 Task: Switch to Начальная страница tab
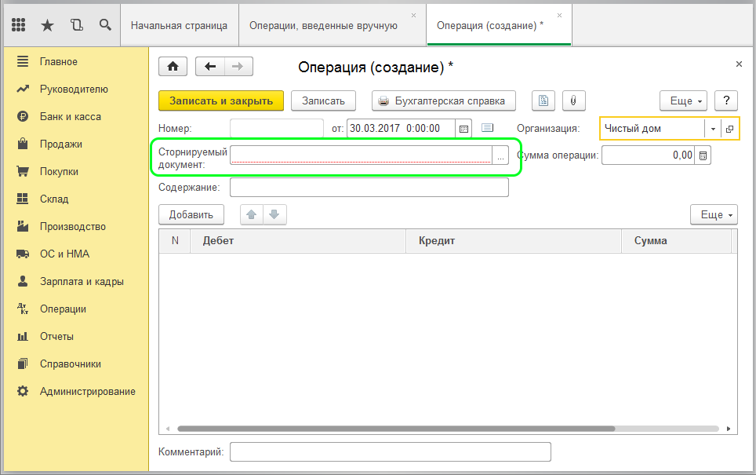[x=179, y=25]
